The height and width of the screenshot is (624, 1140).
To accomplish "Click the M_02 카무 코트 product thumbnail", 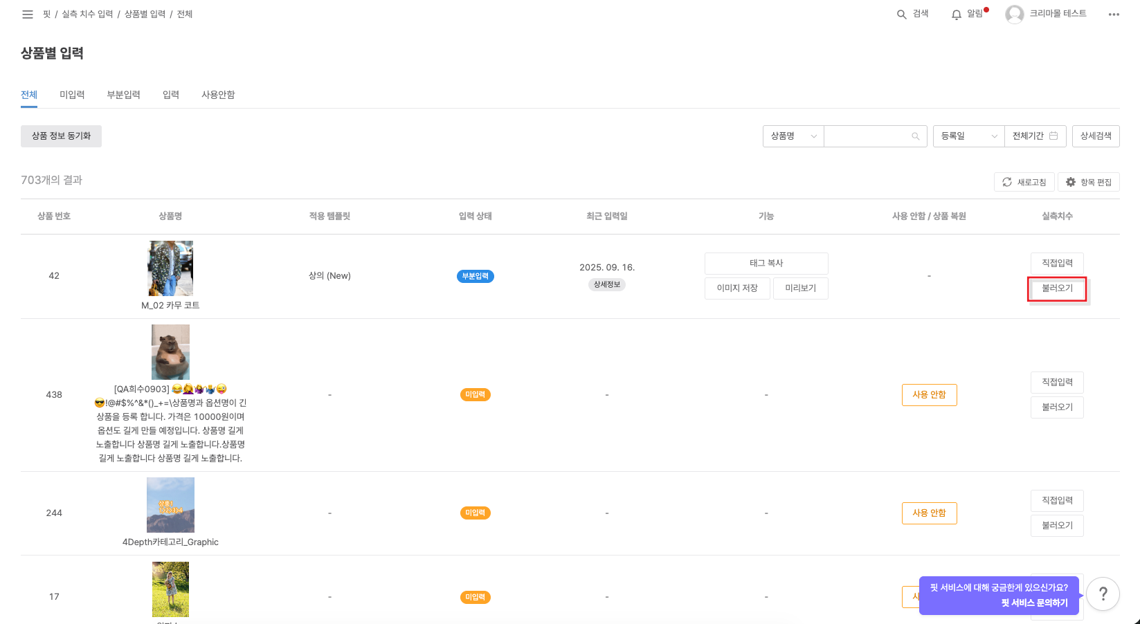I will click(170, 268).
